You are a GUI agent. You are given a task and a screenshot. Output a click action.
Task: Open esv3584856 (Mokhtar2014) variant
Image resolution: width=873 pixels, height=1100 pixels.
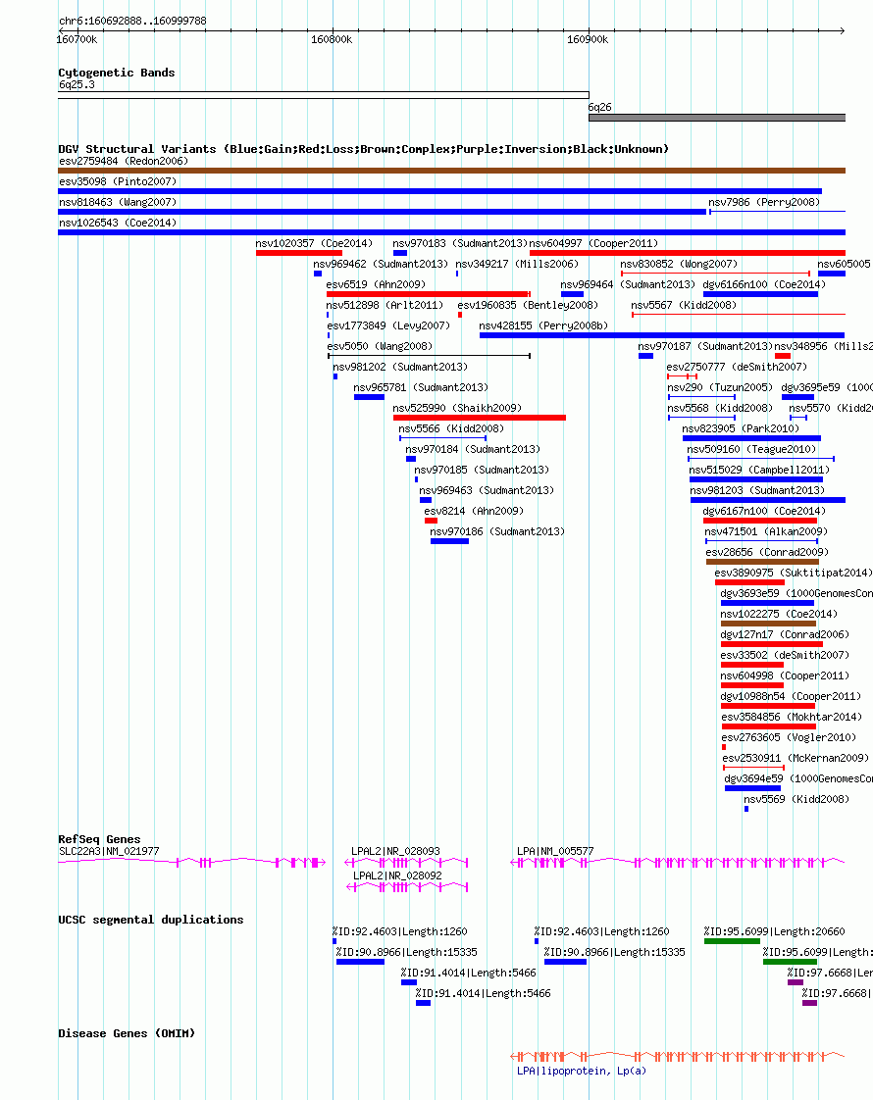[x=792, y=717]
